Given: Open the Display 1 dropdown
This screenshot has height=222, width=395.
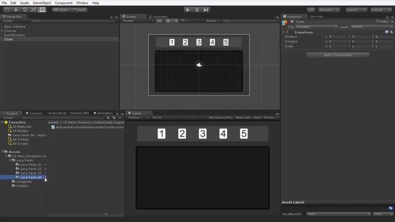Looking at the screenshot, I should pos(138,118).
